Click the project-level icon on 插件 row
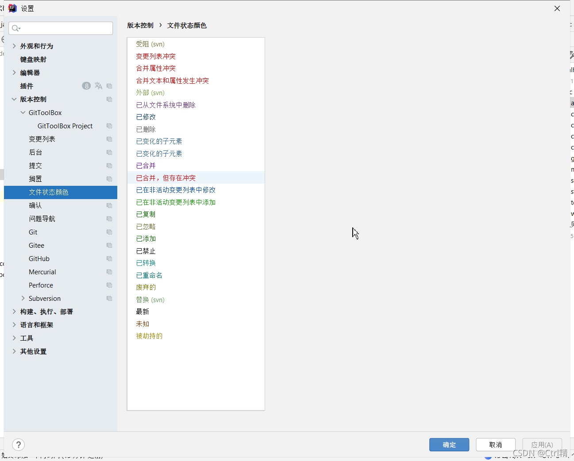 pyautogui.click(x=109, y=86)
